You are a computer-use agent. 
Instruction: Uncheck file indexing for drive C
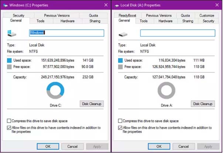coord(9,127)
